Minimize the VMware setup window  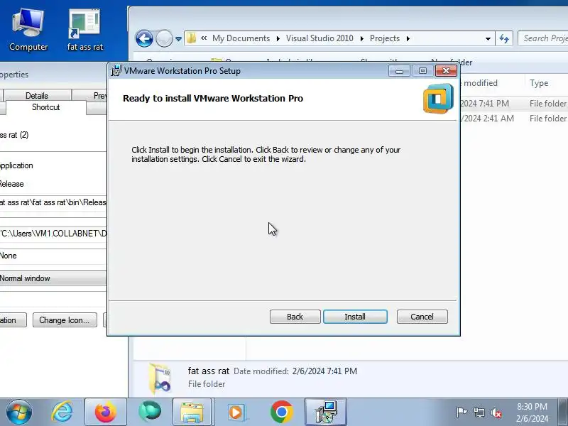[x=399, y=71]
